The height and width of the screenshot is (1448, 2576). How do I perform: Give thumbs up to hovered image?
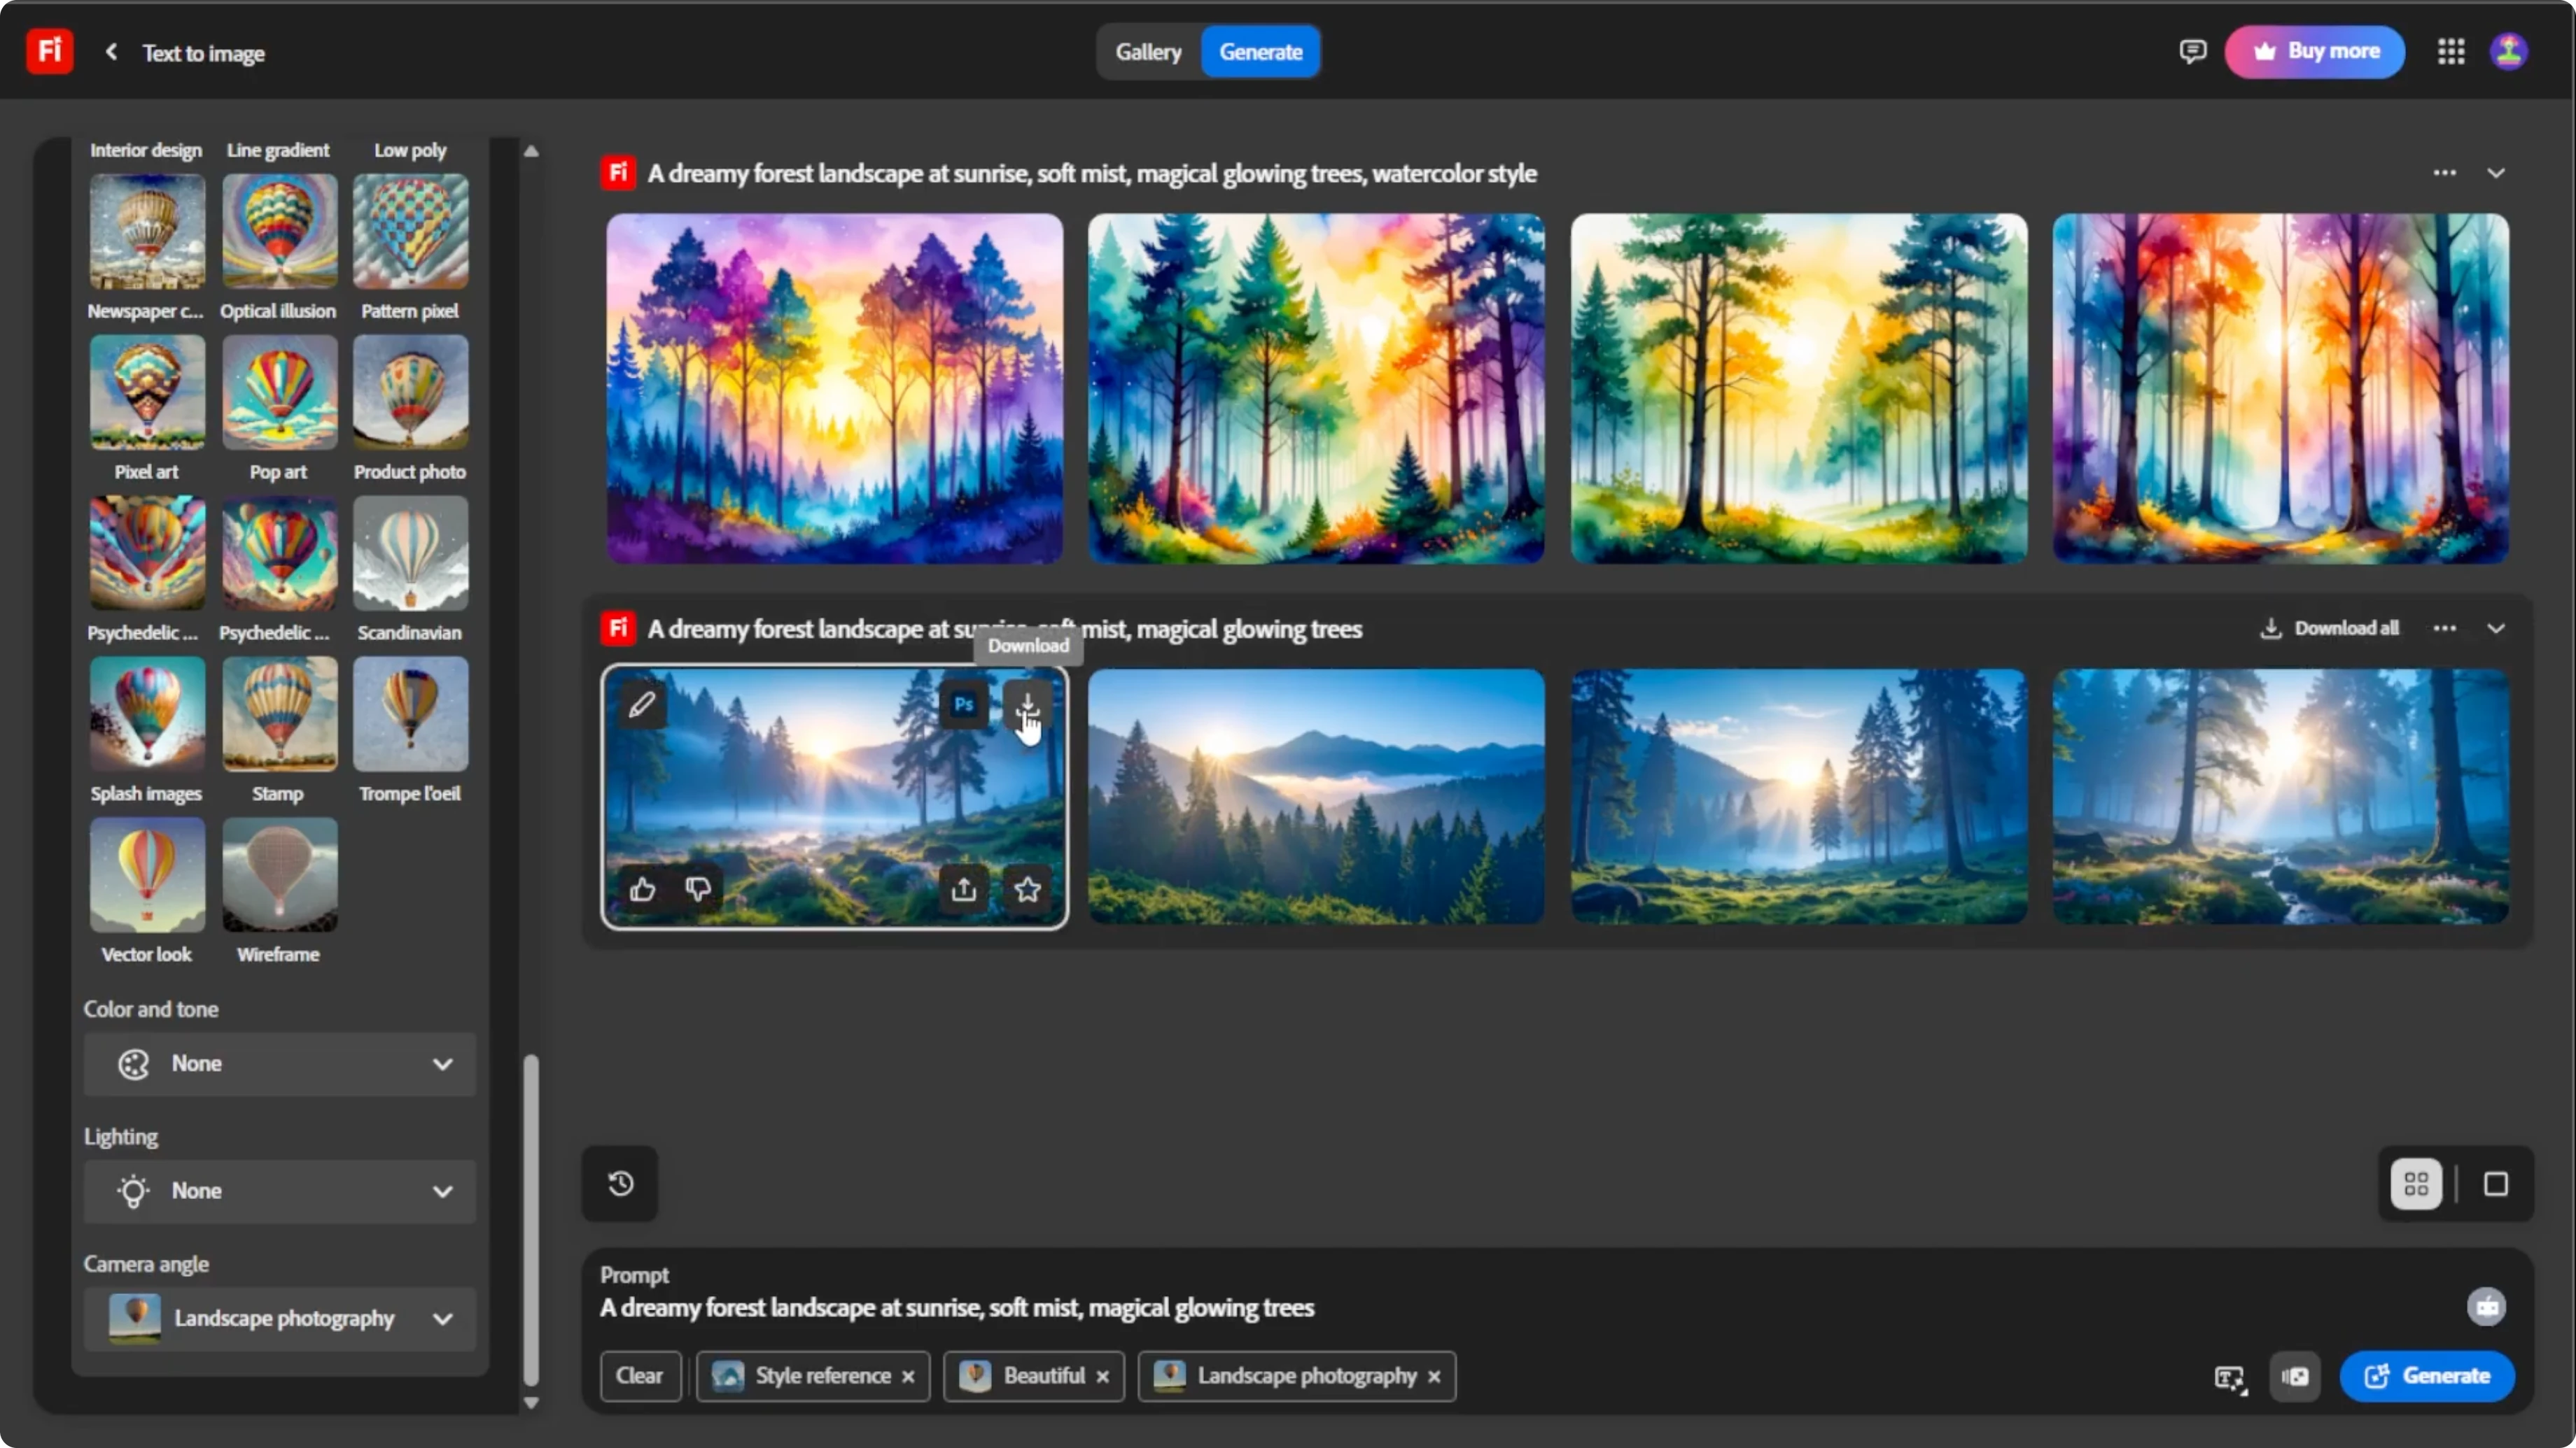click(642, 888)
